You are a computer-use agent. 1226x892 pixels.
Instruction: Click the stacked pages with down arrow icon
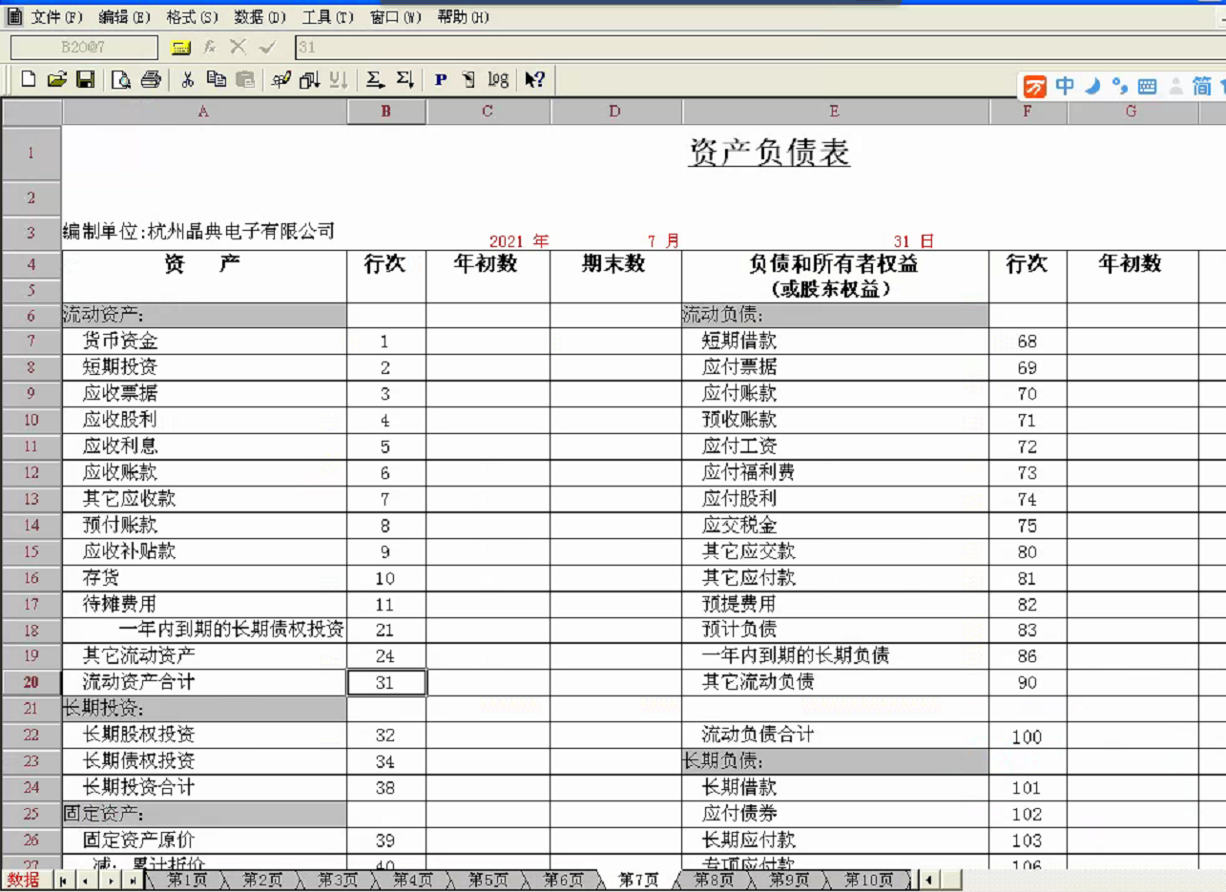[x=310, y=80]
